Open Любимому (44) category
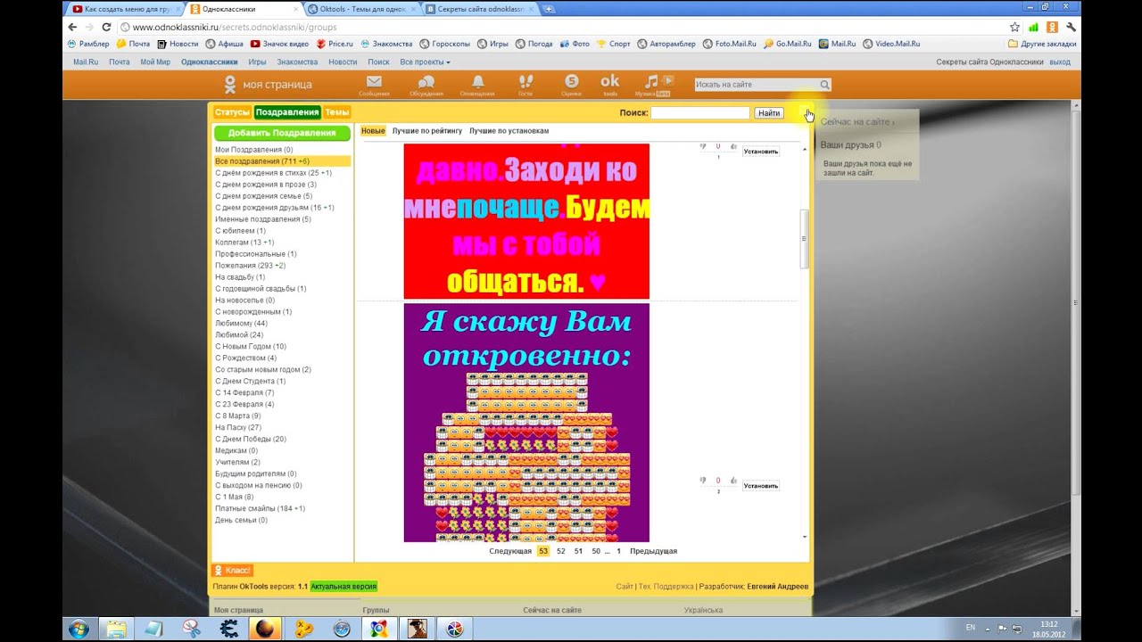This screenshot has height=642, width=1142. [x=241, y=324]
